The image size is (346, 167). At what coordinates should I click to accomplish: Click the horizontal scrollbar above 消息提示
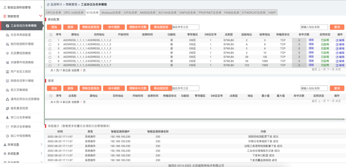point(194,119)
